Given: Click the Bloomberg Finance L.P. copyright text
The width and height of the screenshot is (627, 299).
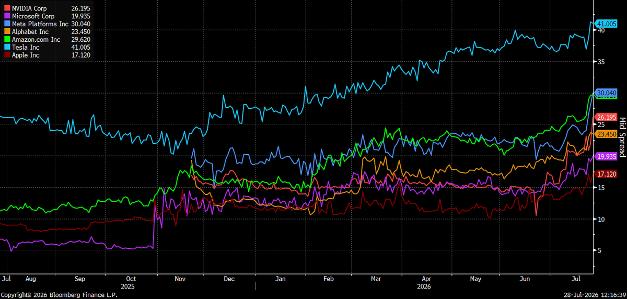Looking at the screenshot, I should [59, 295].
